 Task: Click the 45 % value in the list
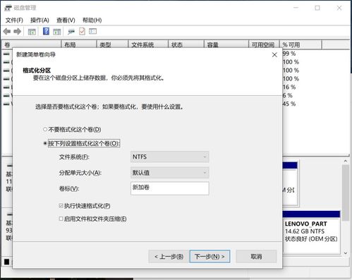[x=289, y=104]
